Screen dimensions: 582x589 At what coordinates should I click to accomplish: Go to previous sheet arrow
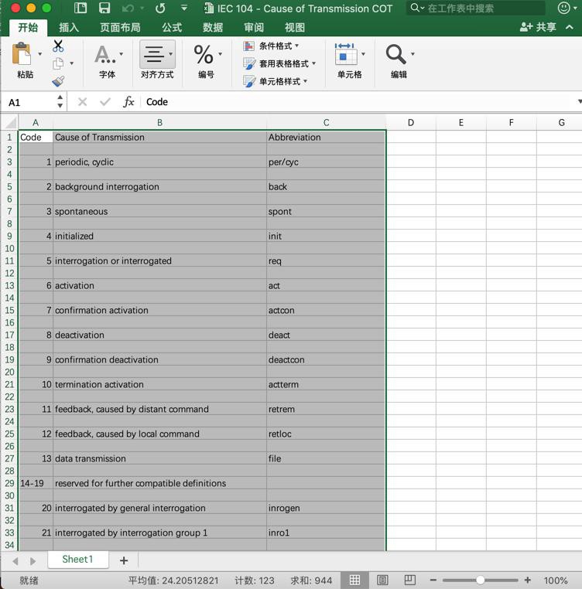click(15, 561)
